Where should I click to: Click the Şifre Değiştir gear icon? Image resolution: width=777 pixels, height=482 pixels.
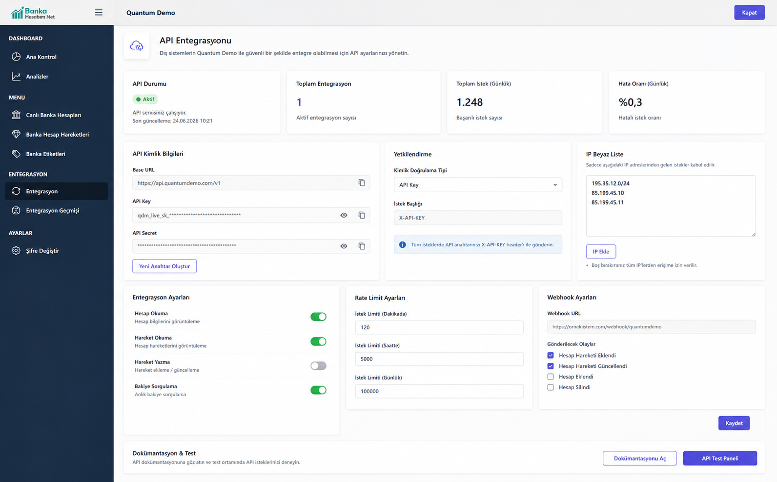click(16, 250)
